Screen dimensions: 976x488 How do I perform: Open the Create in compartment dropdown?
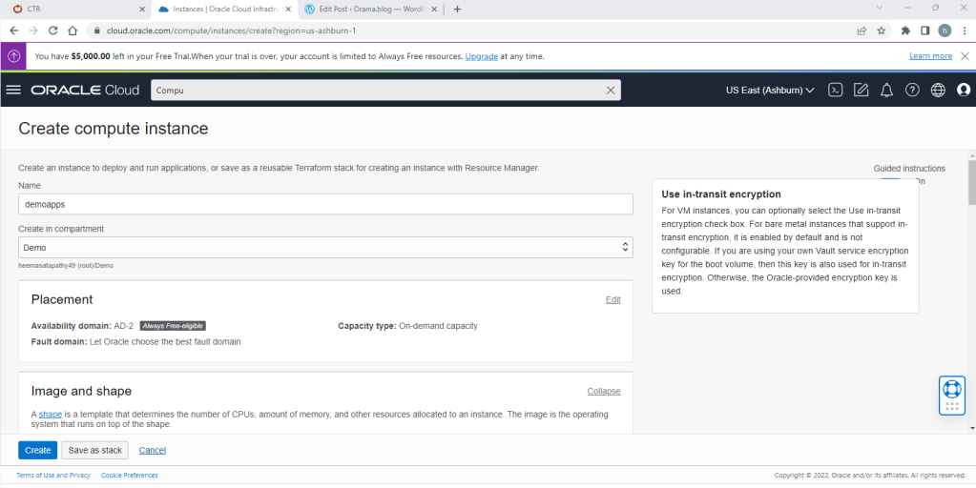pyautogui.click(x=325, y=248)
